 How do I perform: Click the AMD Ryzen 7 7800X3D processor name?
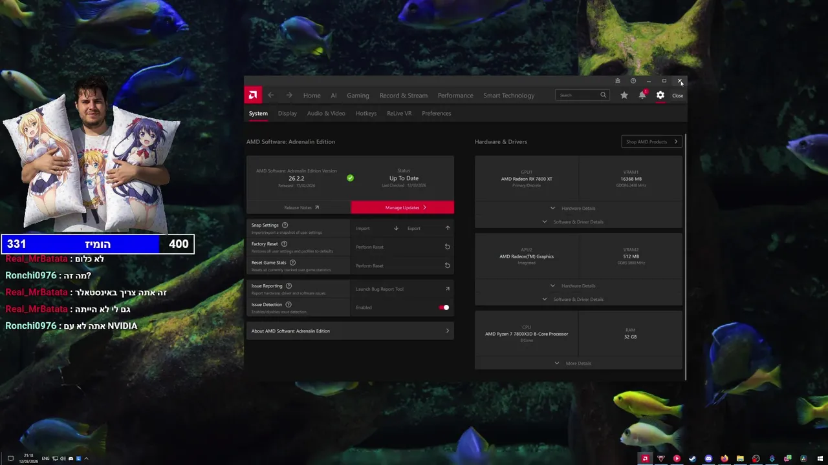pos(527,334)
